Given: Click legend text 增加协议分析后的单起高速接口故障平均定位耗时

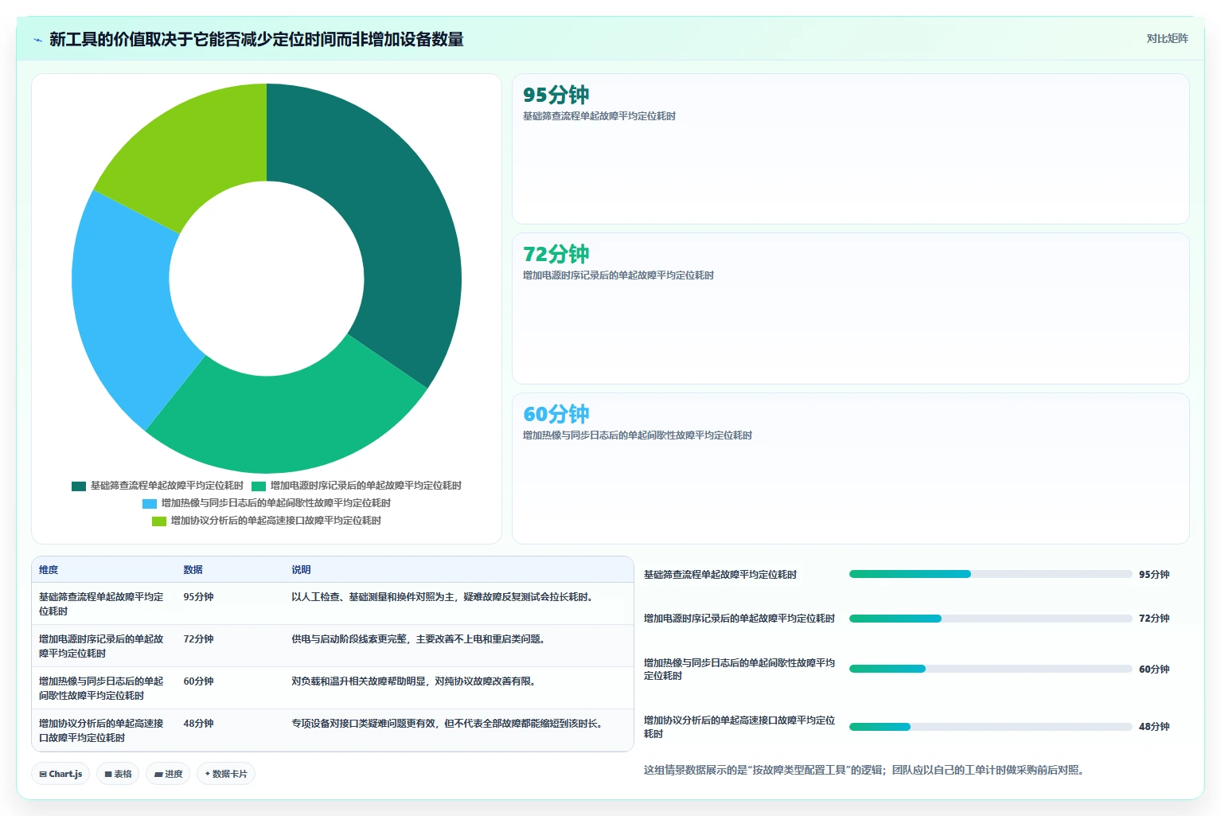Looking at the screenshot, I should click(275, 521).
